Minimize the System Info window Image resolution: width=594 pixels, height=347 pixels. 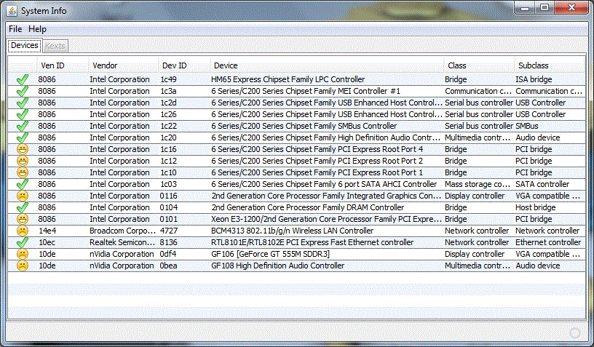[525, 8]
